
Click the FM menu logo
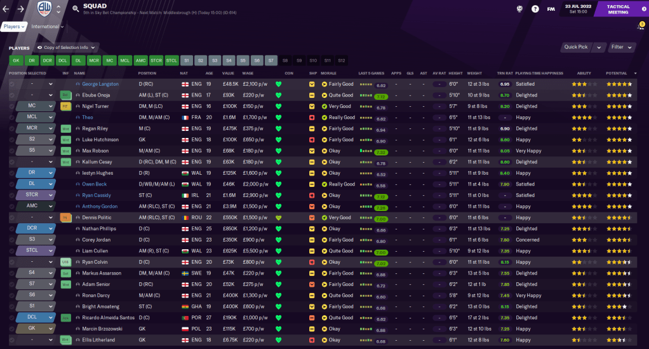551,9
